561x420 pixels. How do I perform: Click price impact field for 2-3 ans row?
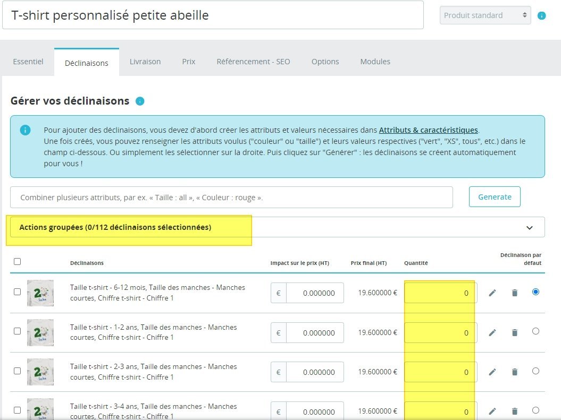[x=315, y=372]
